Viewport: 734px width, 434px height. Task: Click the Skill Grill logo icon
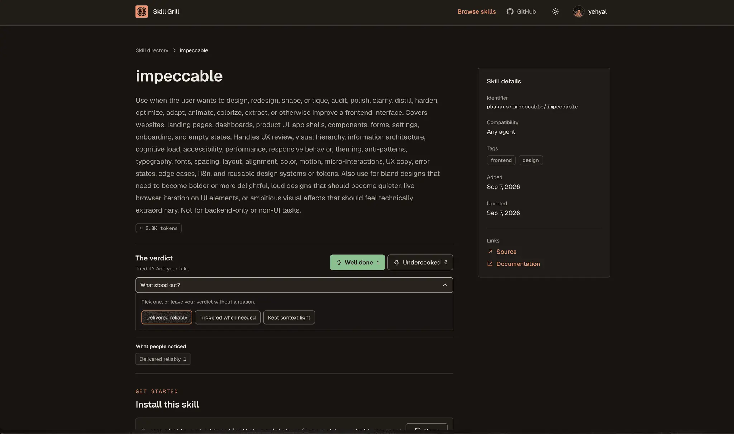[142, 11]
